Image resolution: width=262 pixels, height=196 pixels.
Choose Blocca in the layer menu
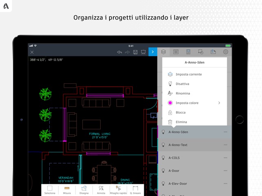[194, 112]
